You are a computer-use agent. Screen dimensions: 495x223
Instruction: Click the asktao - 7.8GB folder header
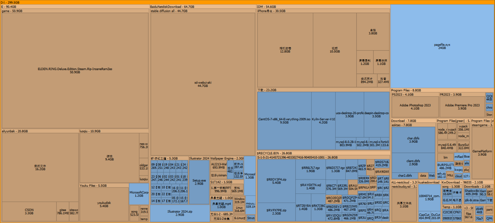pos(413,125)
